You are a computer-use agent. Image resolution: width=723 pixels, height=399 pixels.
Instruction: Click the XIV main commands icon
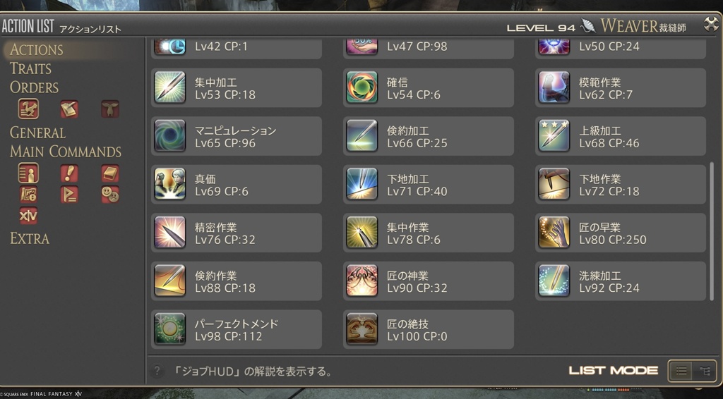[x=28, y=216]
